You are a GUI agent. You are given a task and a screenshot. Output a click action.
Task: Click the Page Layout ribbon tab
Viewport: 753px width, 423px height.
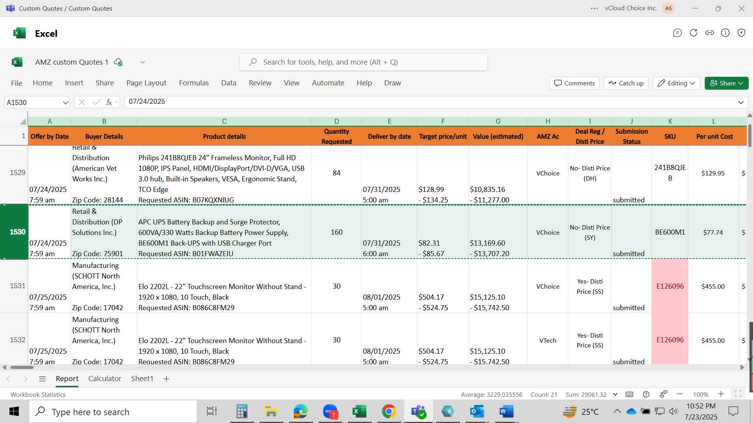pyautogui.click(x=146, y=83)
